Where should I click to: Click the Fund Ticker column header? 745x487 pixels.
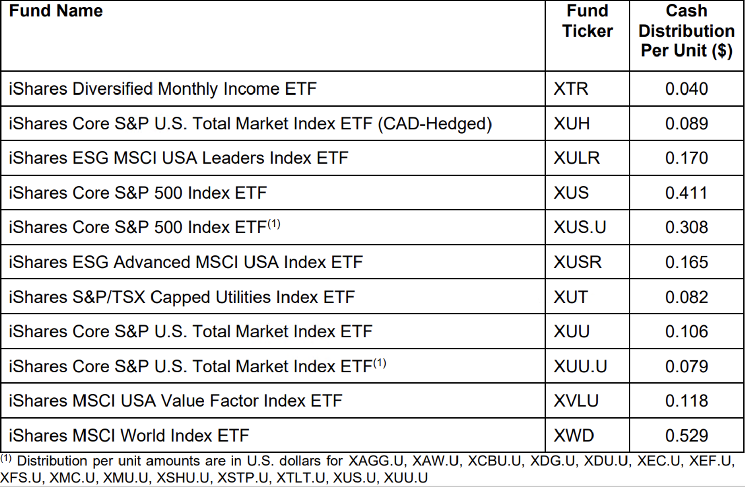tap(587, 21)
